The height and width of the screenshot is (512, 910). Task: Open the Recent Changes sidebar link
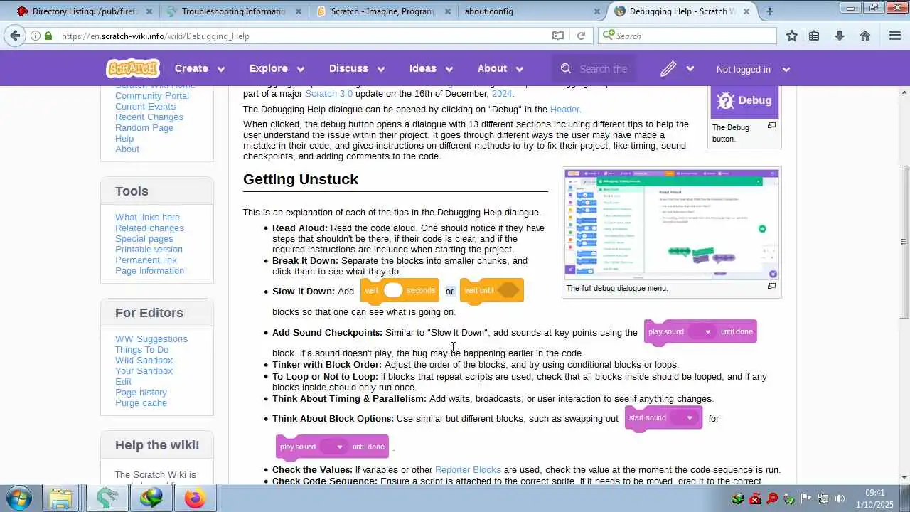[x=149, y=117]
